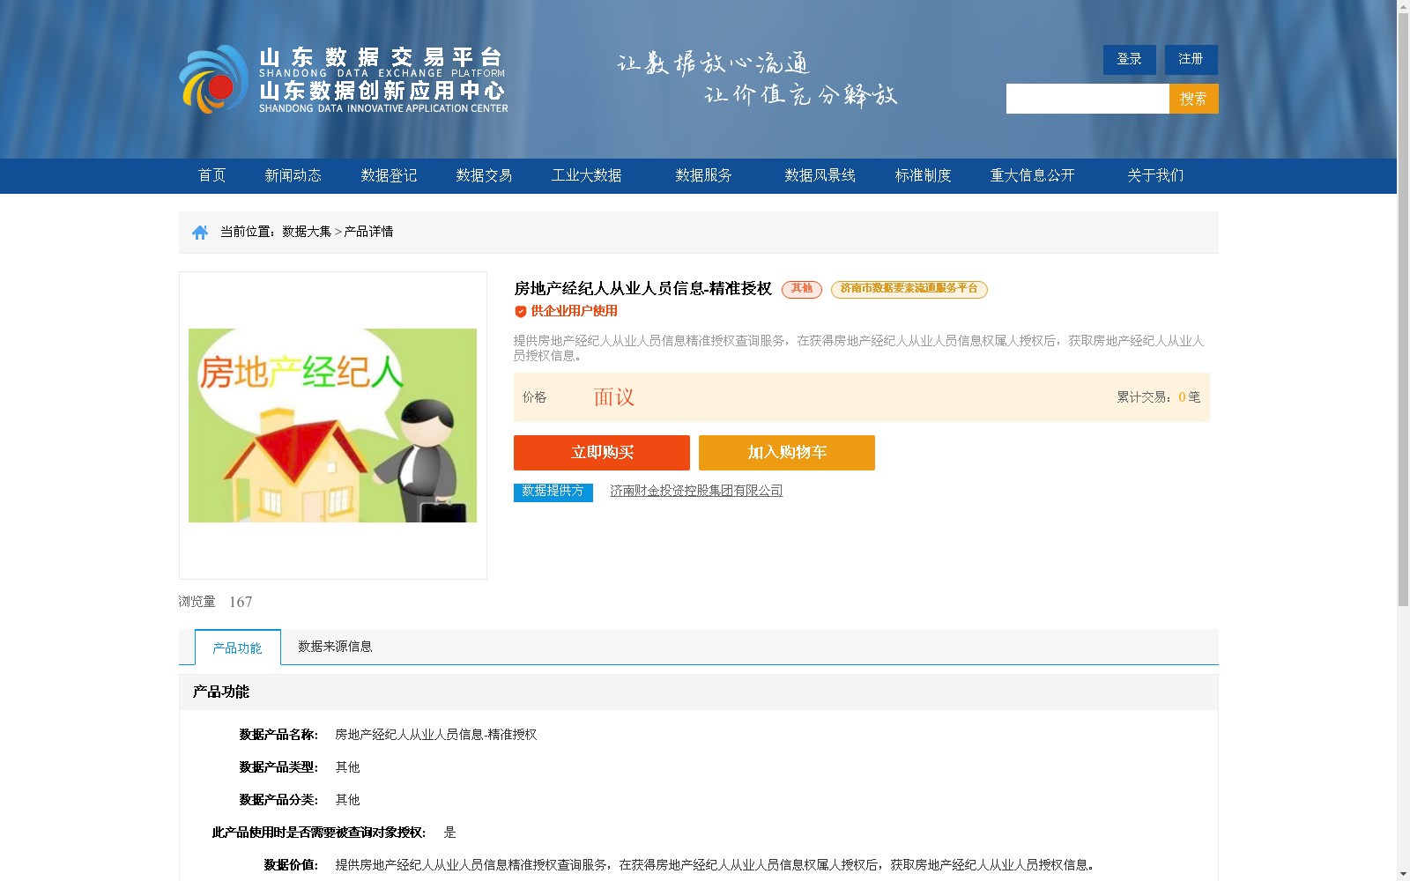Screen dimensions: 1410x881
Task: Click the shield icon beside 供企业用户使用
Action: point(520,311)
